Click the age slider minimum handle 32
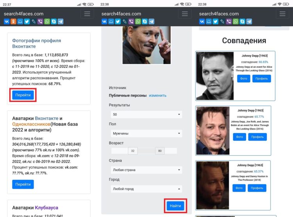This screenshot has width=293, height=217. coord(133,151)
